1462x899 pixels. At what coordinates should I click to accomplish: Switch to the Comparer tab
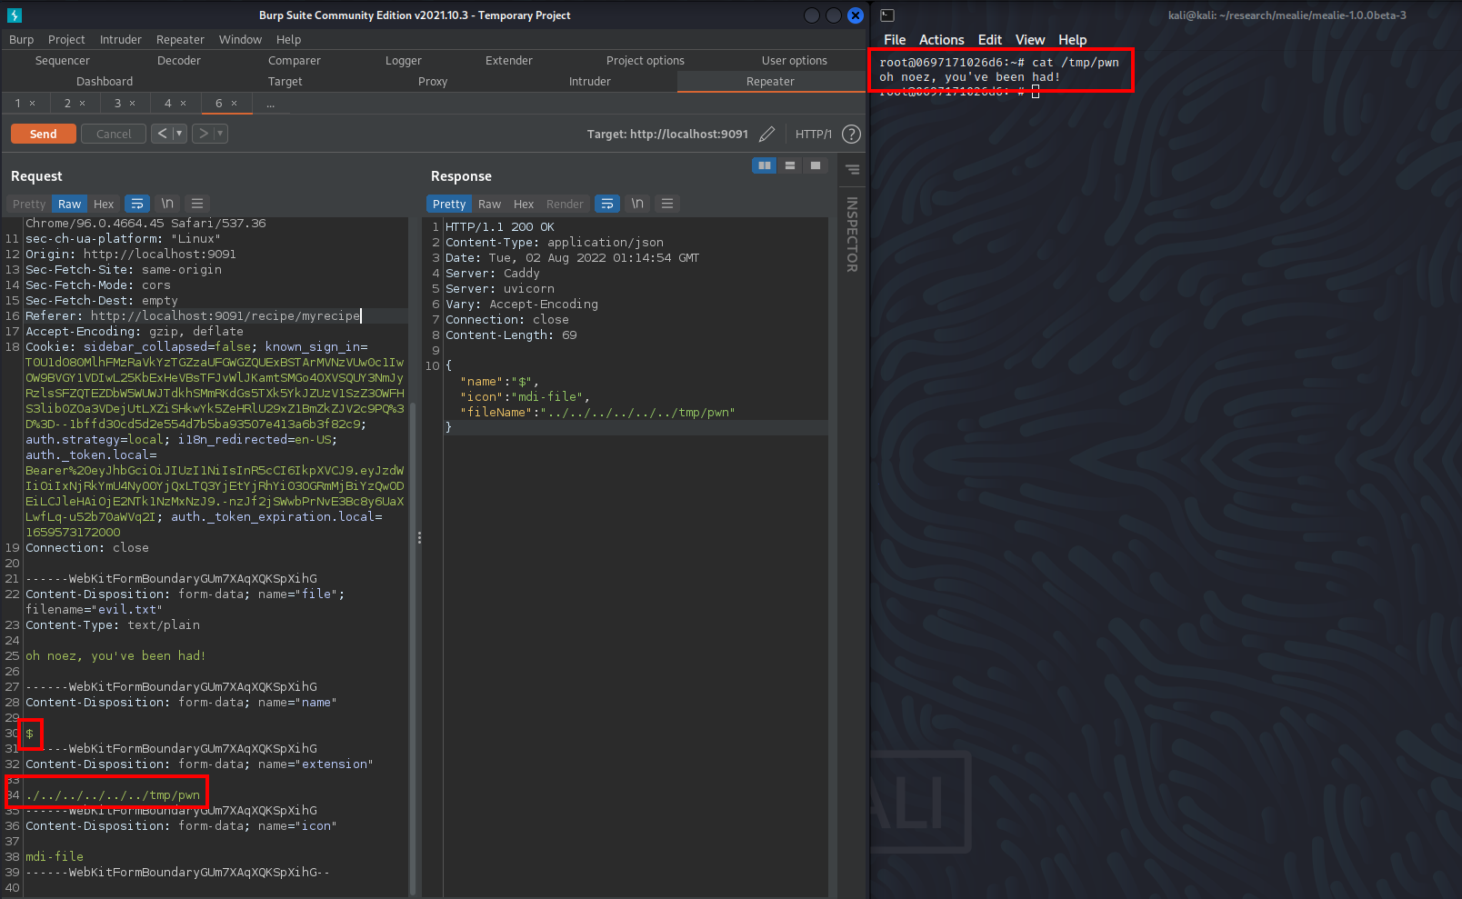295,61
